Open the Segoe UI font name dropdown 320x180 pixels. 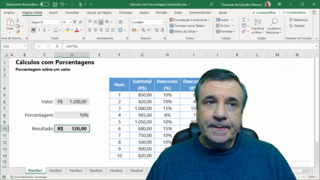[59, 22]
